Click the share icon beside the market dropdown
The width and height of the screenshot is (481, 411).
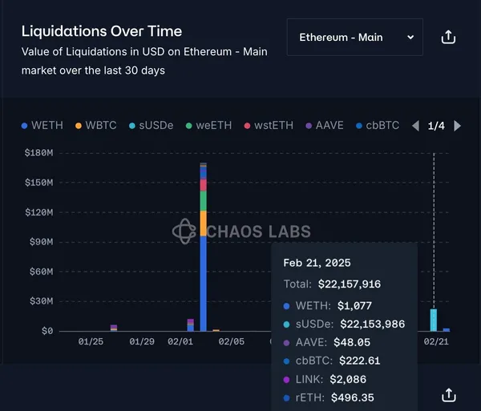coord(449,38)
